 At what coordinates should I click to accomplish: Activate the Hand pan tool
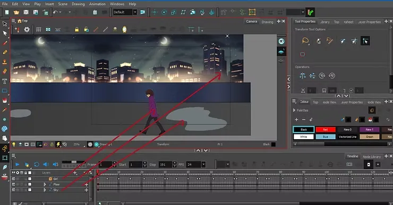(x=5, y=138)
